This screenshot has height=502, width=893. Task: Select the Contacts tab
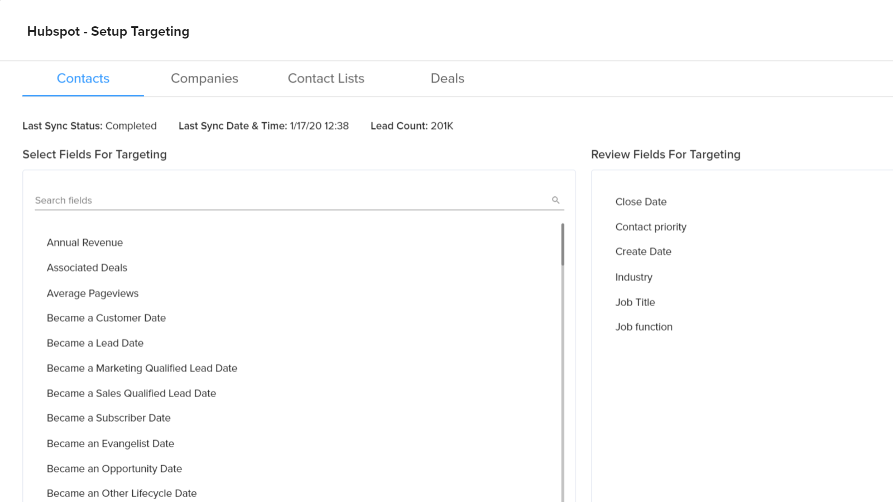(x=83, y=79)
